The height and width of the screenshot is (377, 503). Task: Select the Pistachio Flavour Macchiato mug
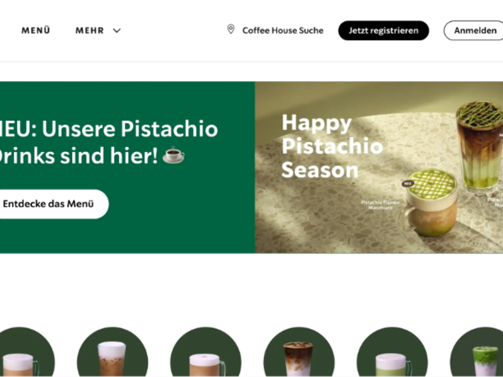[x=429, y=203]
